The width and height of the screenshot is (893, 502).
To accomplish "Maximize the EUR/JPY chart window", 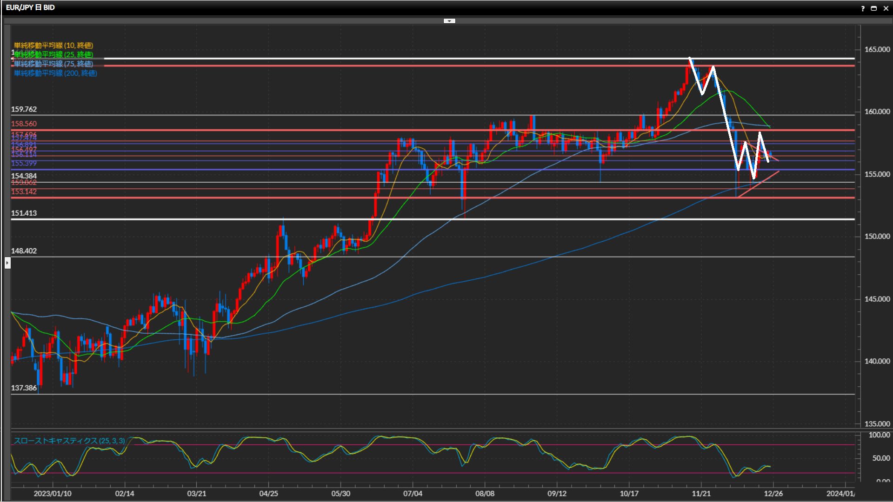I will pyautogui.click(x=874, y=8).
